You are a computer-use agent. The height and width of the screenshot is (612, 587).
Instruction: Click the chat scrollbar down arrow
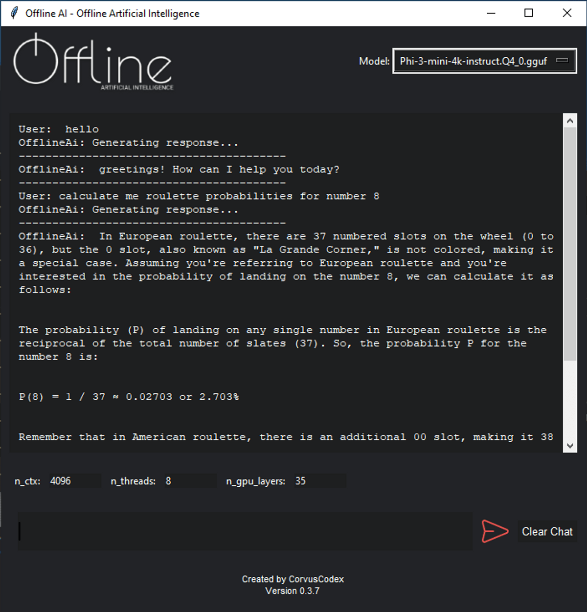point(570,446)
